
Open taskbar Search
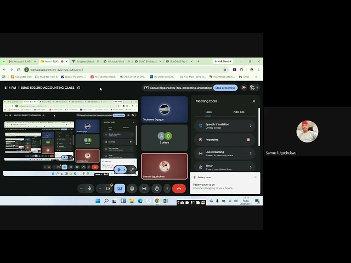[106, 201]
